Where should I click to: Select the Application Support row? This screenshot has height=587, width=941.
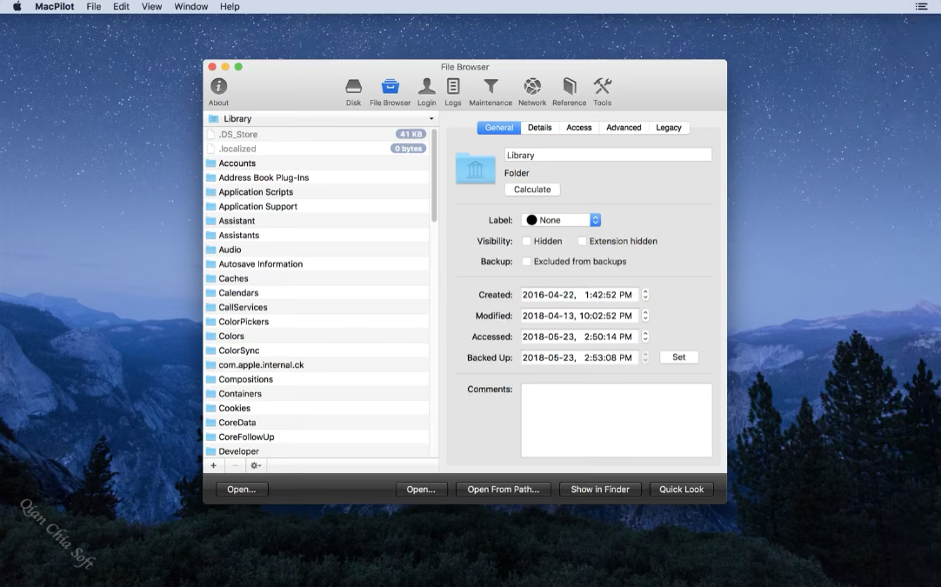[x=317, y=206]
